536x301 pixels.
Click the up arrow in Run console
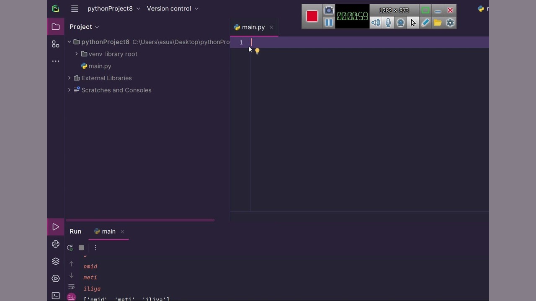pyautogui.click(x=71, y=264)
